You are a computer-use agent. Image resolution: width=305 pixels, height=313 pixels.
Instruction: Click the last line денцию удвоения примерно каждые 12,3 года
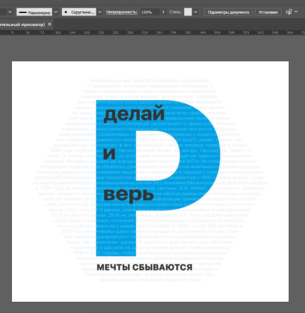point(150,280)
